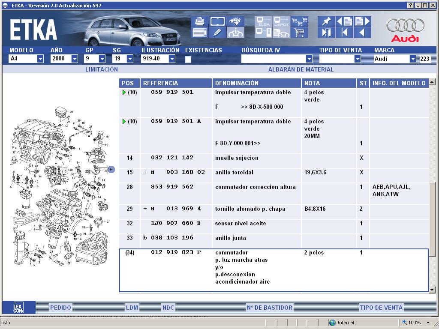This screenshot has width=439, height=329.
Task: Toggle the EXISTENCIAS checkbox
Action: [x=188, y=59]
